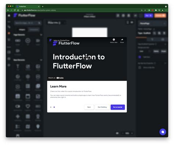Click the FlutterFlow logo in the app header
This screenshot has height=145, width=174.
coord(24,15)
